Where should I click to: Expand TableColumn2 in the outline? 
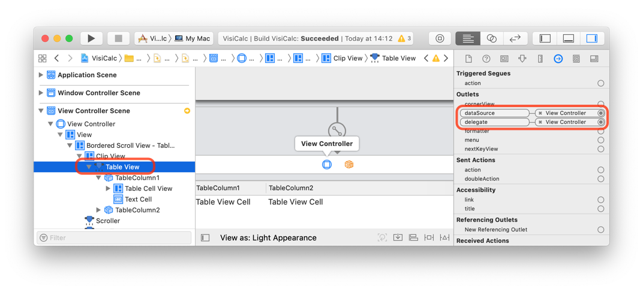point(98,210)
